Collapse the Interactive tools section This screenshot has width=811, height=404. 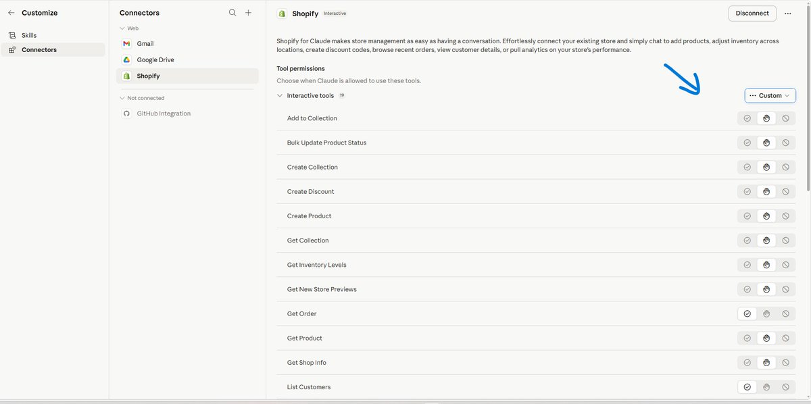tap(280, 96)
